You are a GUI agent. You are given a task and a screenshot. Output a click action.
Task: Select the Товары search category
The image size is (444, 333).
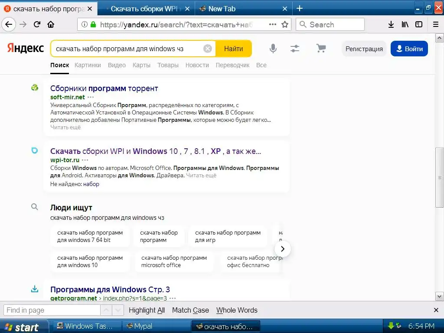(168, 65)
